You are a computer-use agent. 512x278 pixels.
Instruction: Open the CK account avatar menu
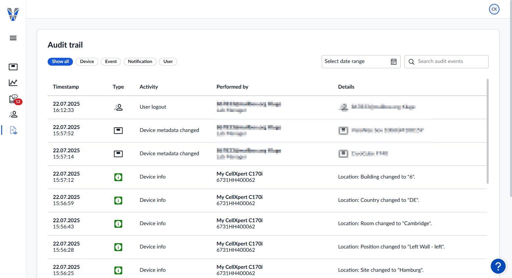494,9
